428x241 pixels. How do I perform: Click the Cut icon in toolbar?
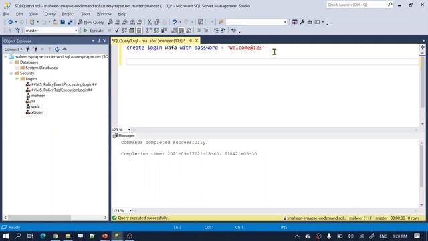click(x=150, y=22)
